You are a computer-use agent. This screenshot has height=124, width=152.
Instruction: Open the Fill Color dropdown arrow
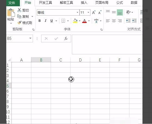80,21
